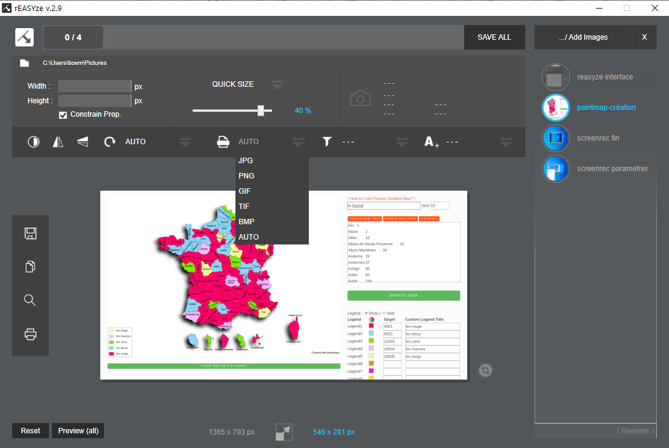
Task: Select TIF from format list
Action: click(272, 207)
